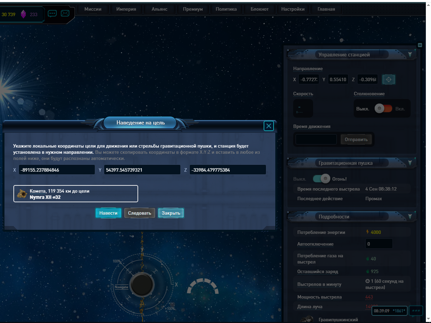This screenshot has width=431, height=323.
Task: Click the central Navigate joystick knob
Action: (142, 284)
